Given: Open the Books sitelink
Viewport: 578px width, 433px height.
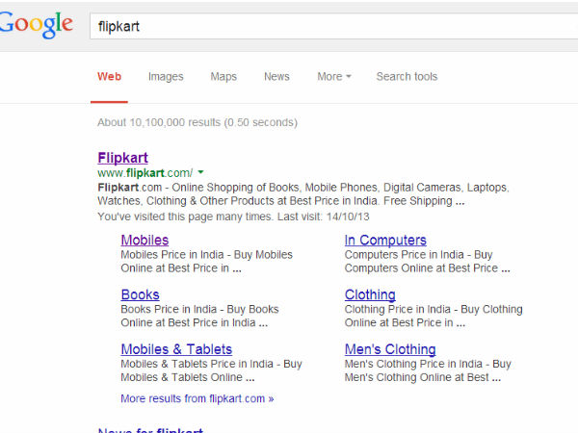Looking at the screenshot, I should [x=140, y=294].
